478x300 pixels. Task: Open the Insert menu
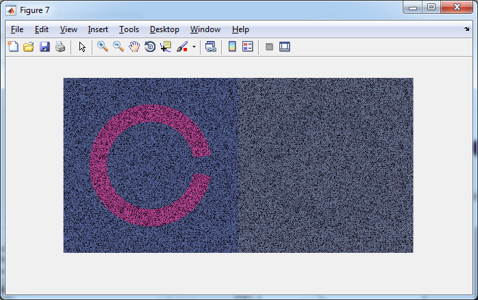tap(98, 29)
